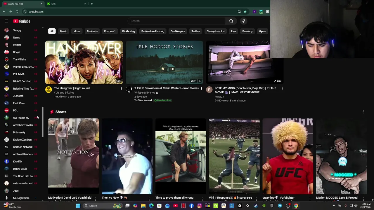
Task: Open the purple K browser extension
Action: tap(254, 12)
